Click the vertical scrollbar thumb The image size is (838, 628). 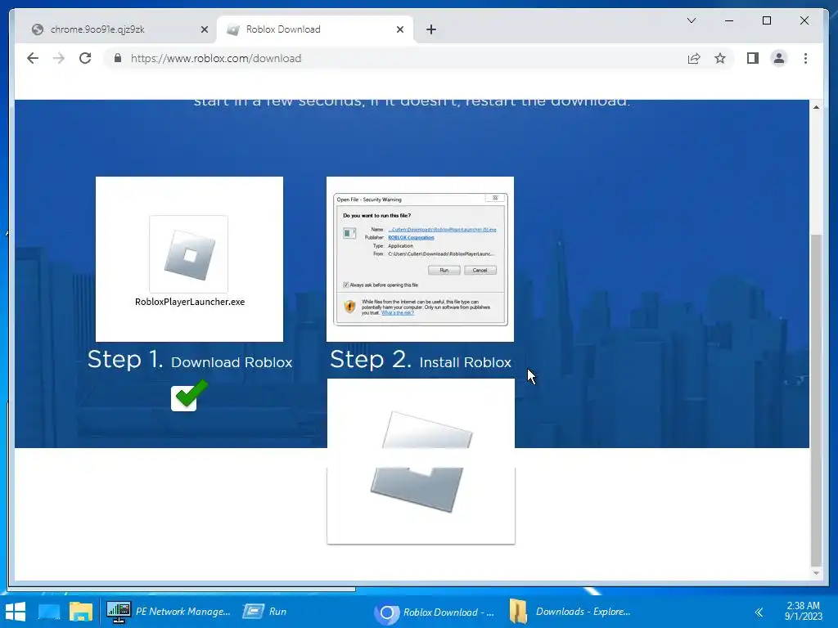816,400
